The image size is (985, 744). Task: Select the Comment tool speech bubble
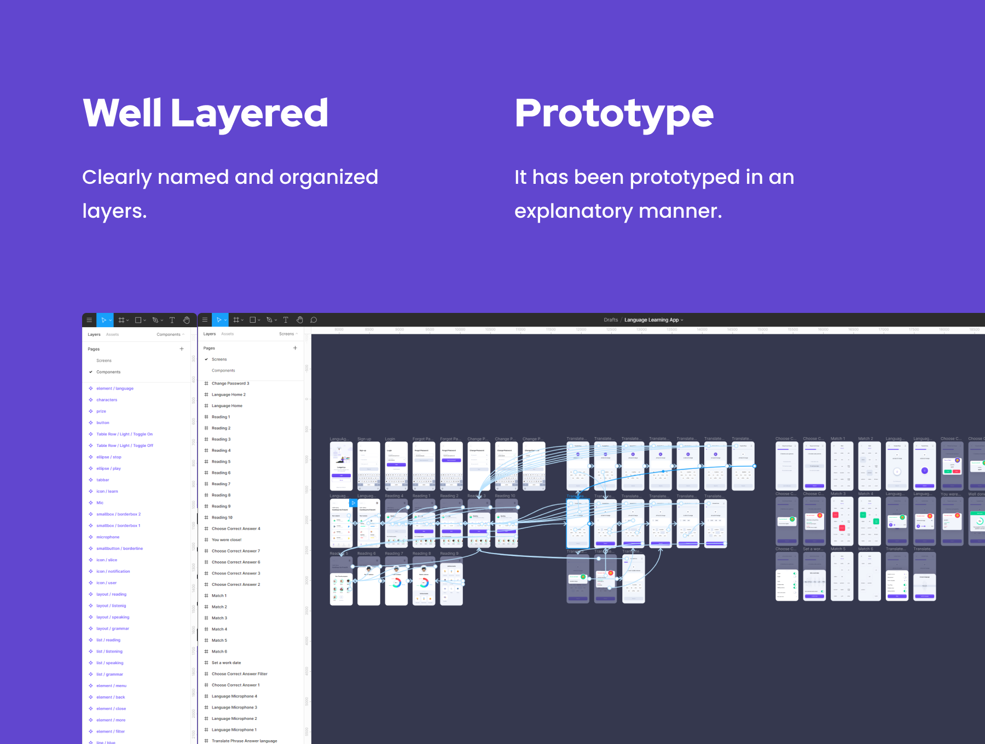pos(314,320)
